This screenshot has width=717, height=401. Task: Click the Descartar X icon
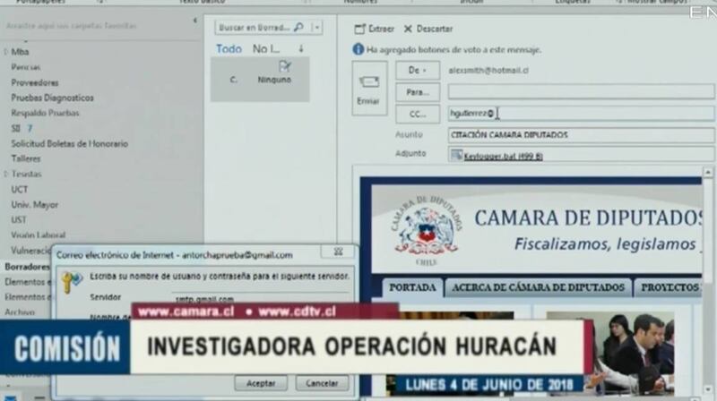(408, 30)
